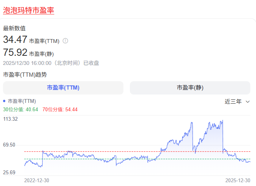The width and height of the screenshot is (256, 186).
Task: Click the 已收盘 market status text
Action: pyautogui.click(x=91, y=63)
